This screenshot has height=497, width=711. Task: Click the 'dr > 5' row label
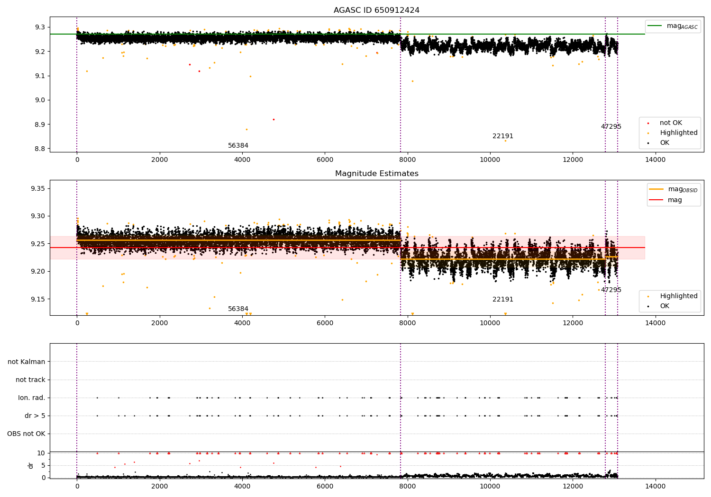[35, 416]
